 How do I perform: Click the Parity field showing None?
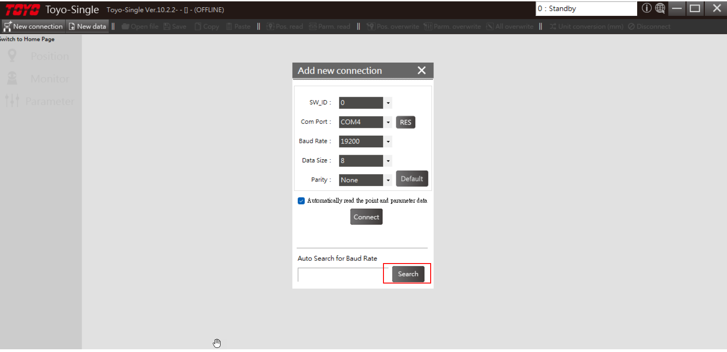pos(361,180)
